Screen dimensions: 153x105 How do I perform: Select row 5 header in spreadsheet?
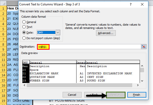3,29
